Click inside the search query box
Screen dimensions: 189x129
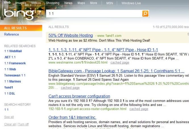[94, 13]
